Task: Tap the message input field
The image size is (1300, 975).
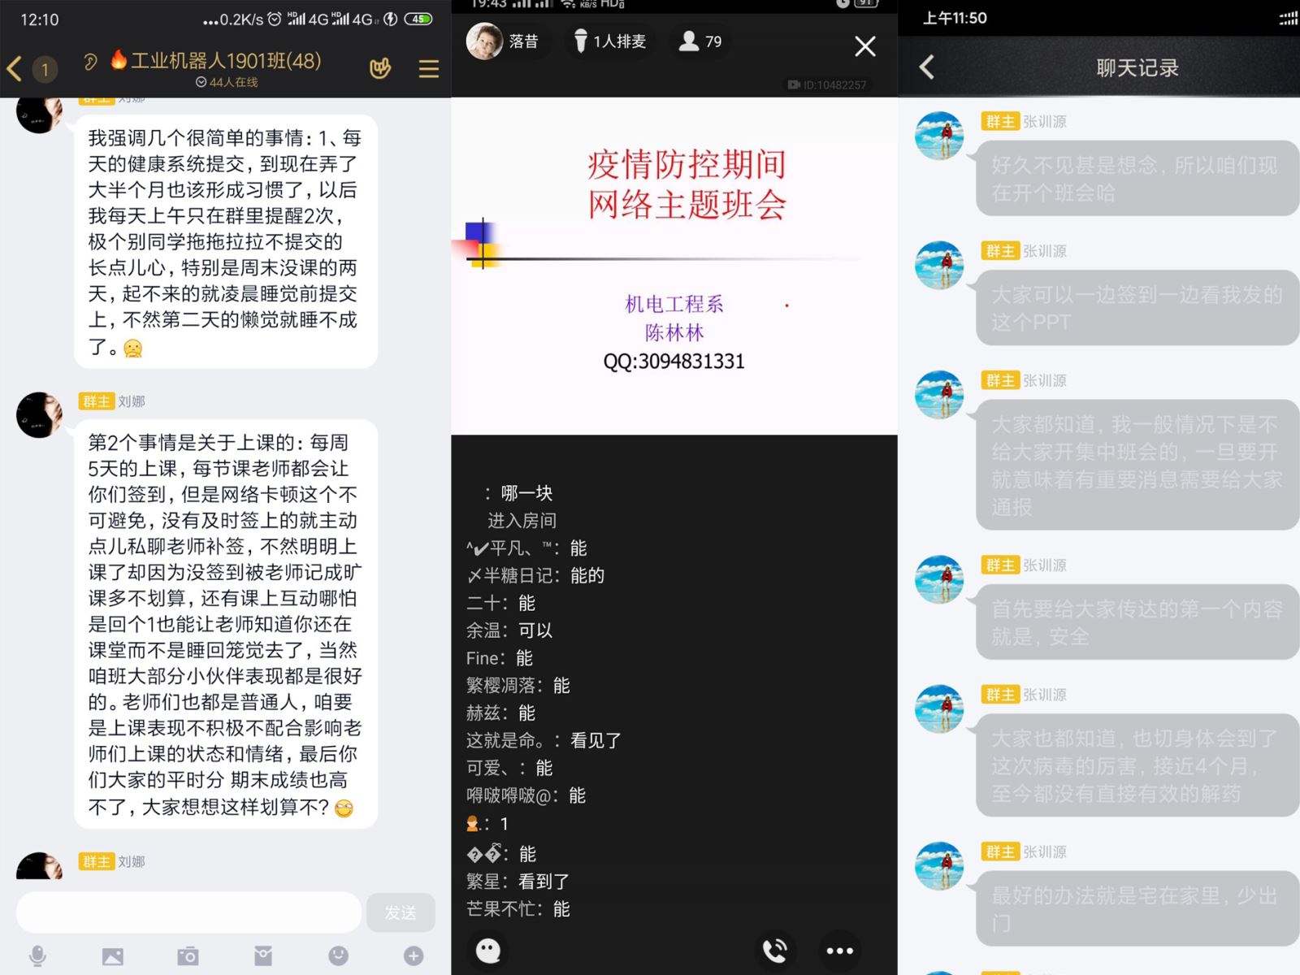Action: coord(188,912)
